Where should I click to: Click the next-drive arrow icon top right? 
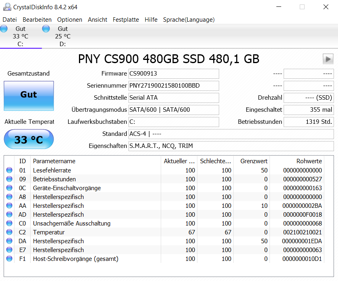pos(328,59)
